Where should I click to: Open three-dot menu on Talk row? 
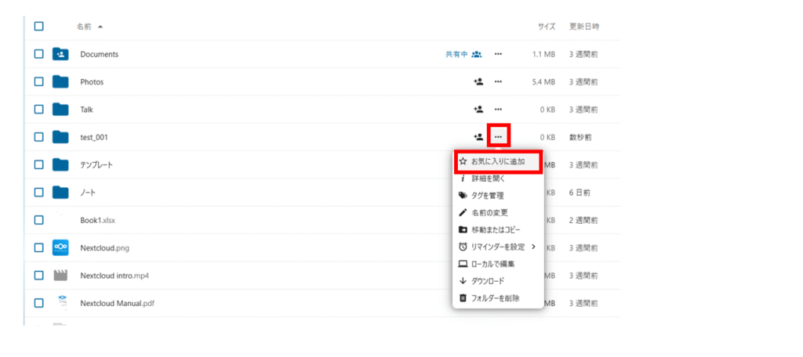click(498, 110)
